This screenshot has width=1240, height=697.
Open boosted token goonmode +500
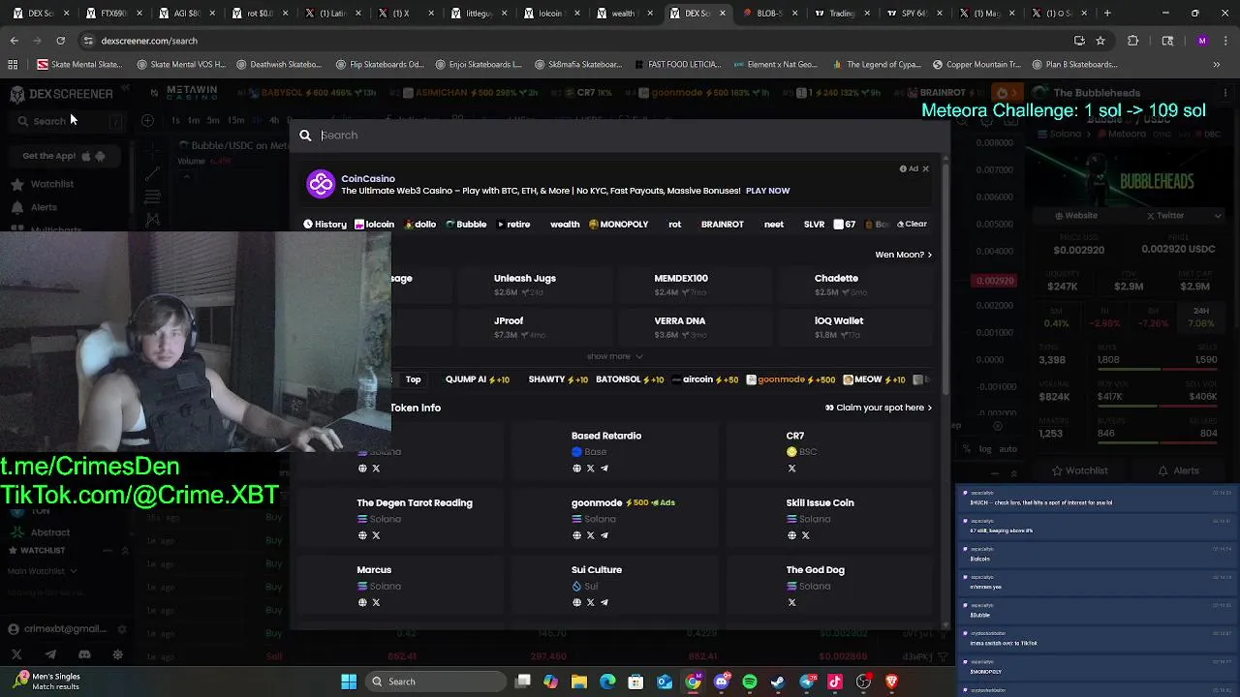pos(790,379)
